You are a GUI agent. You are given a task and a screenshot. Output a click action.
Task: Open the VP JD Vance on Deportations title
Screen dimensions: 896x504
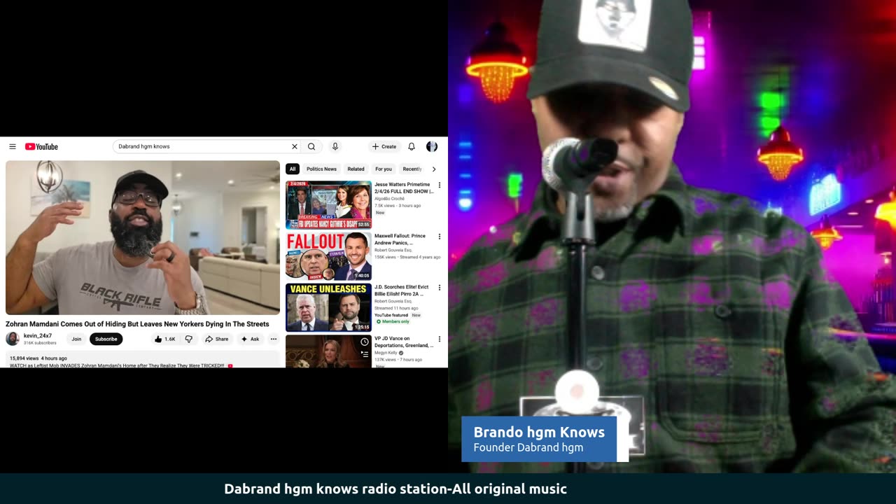(x=404, y=342)
